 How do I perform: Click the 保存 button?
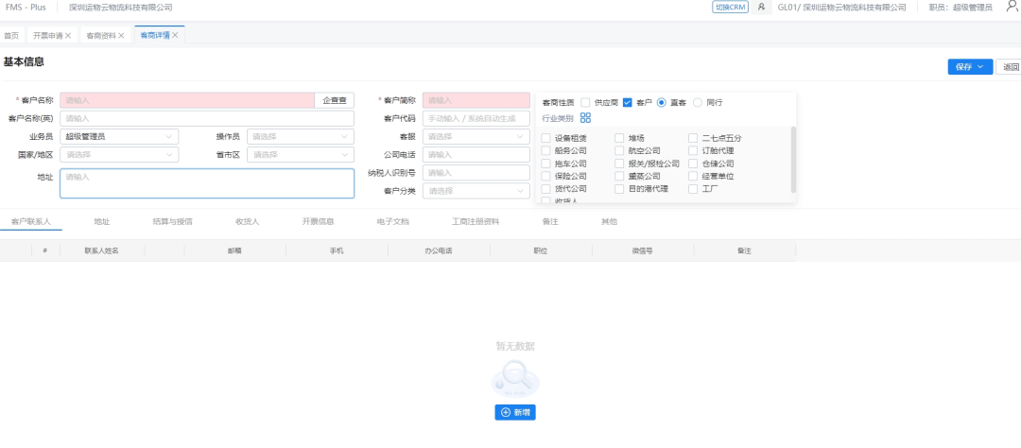(x=970, y=67)
